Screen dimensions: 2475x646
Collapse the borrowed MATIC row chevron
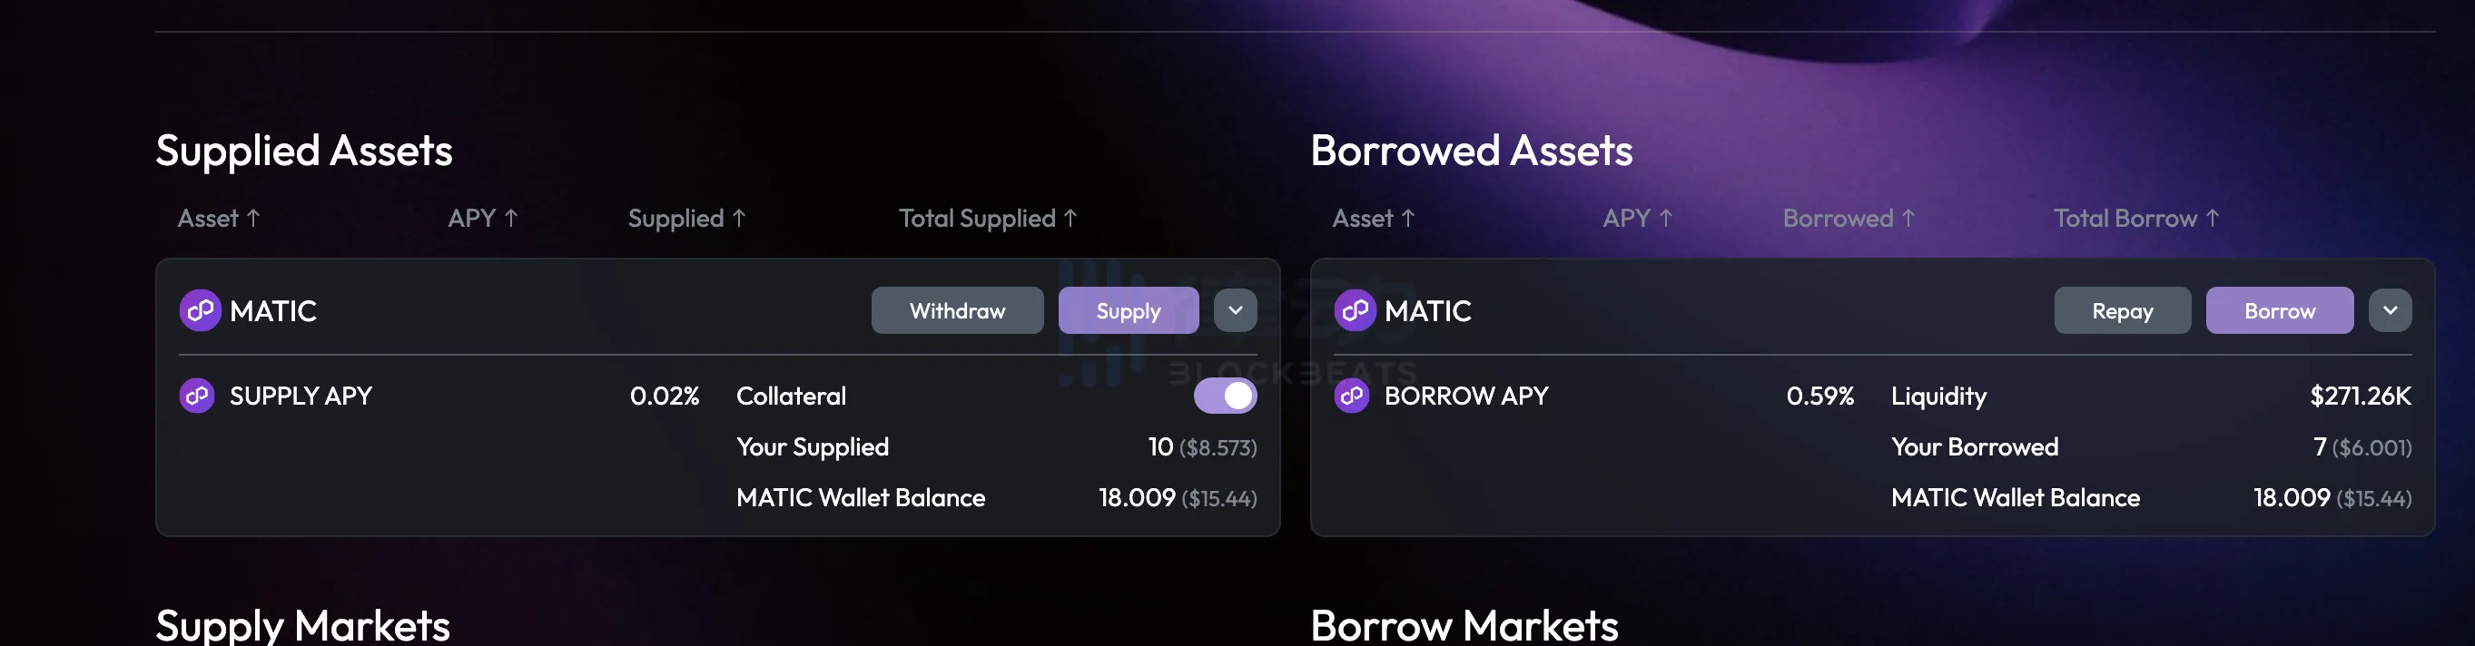pyautogui.click(x=2391, y=310)
